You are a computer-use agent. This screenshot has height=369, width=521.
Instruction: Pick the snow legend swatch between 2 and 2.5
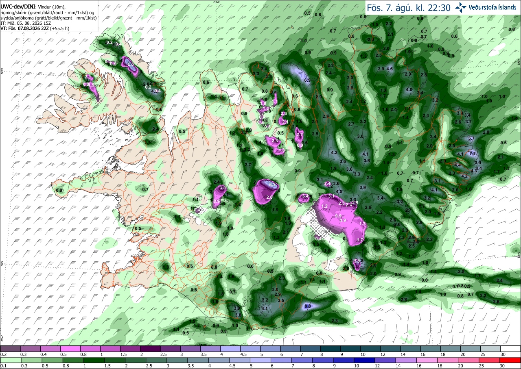(x=150, y=349)
